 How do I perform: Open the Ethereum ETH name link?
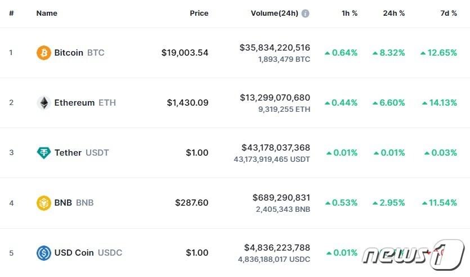pos(85,103)
